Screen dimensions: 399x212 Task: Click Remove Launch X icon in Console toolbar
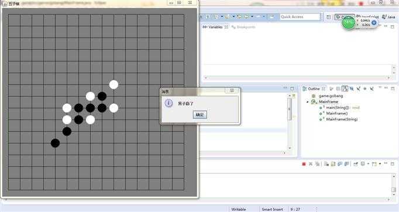pos(311,164)
